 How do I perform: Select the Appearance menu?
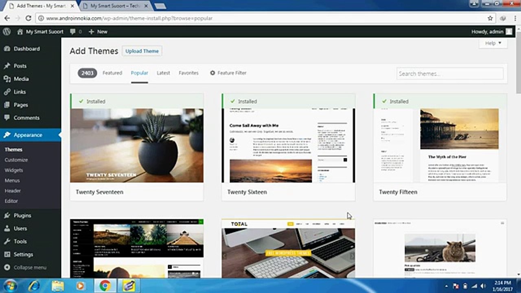31,135
